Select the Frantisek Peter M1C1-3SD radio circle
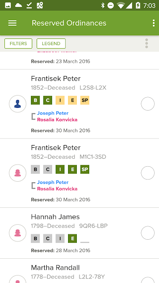 [x=148, y=173]
